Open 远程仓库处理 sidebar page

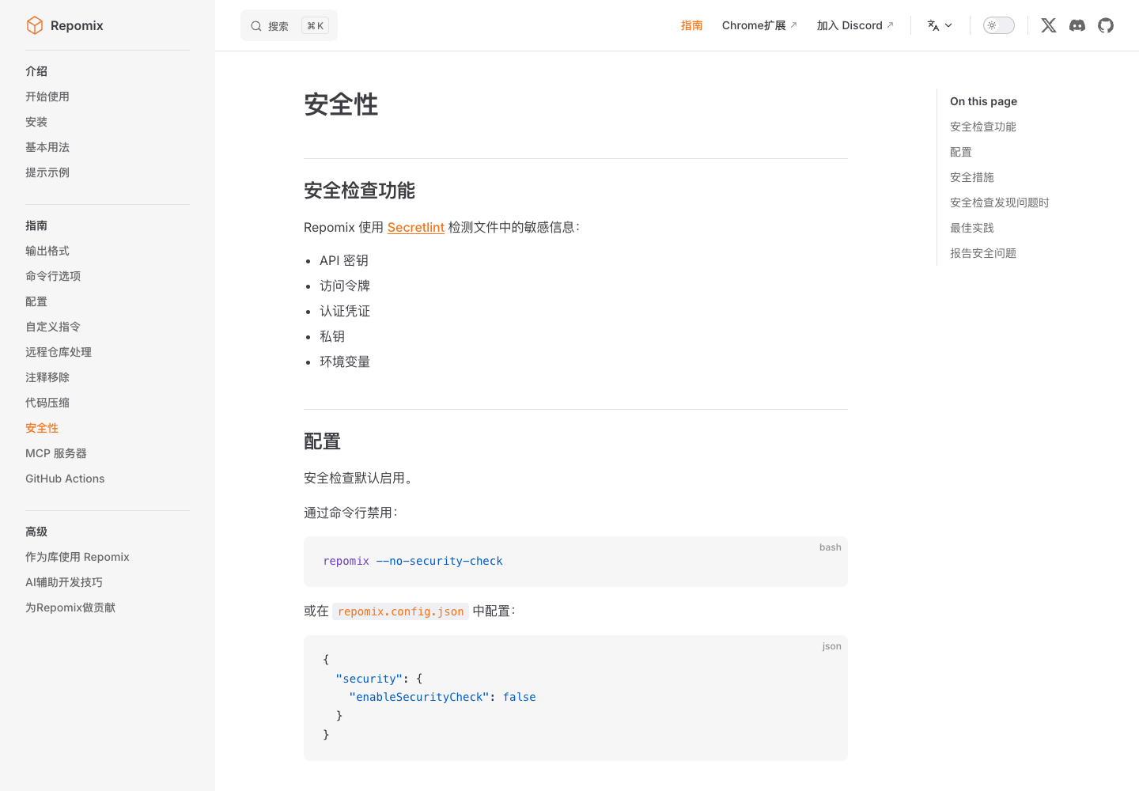pos(59,352)
